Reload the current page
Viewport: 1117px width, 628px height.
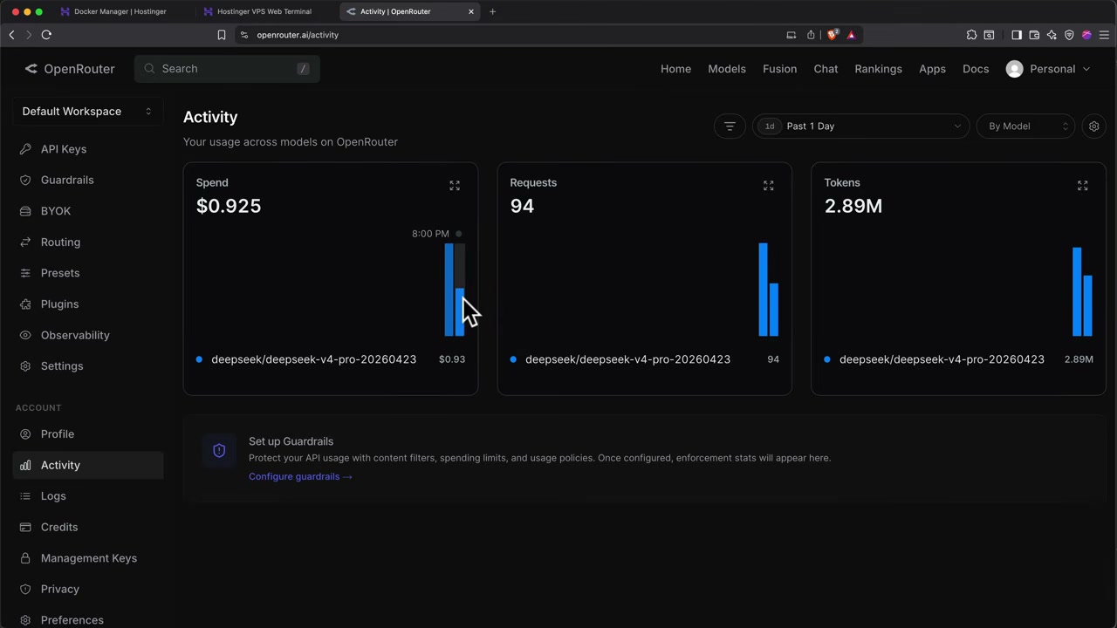click(46, 35)
